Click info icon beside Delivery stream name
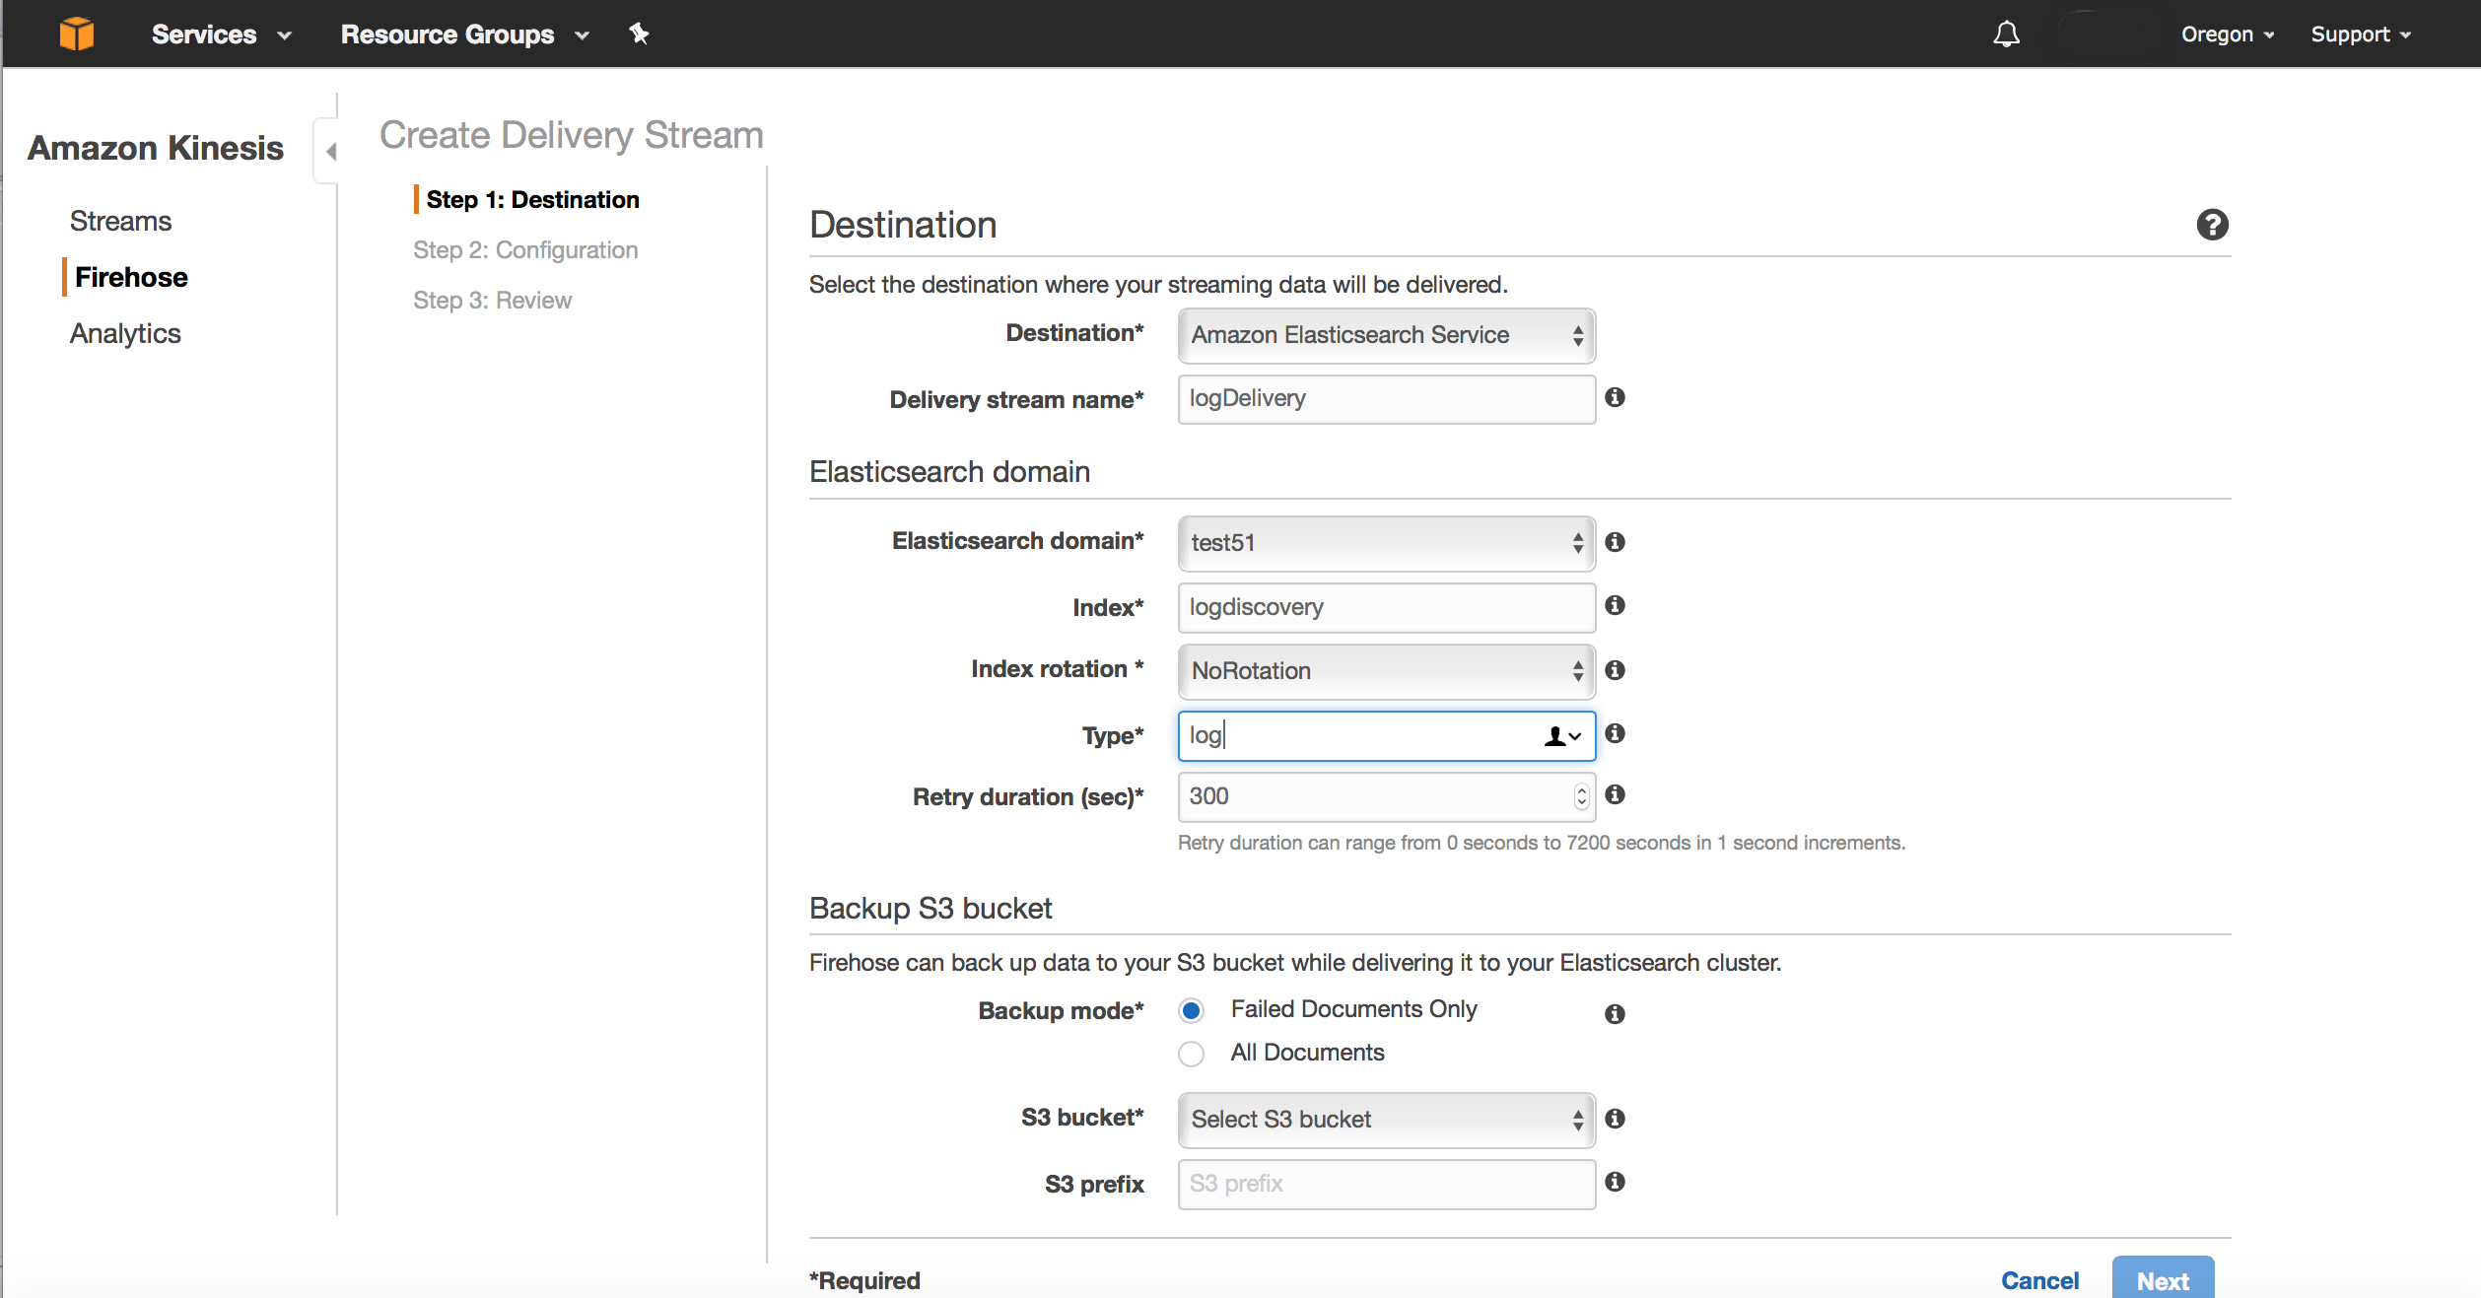2481x1298 pixels. click(x=1615, y=397)
